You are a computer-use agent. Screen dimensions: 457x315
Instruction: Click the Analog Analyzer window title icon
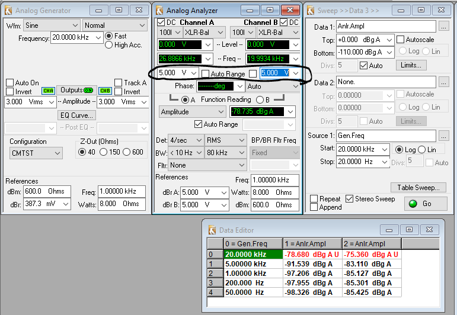click(159, 11)
